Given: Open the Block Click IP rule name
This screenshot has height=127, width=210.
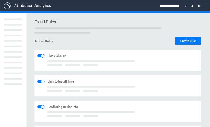Looking at the screenshot, I should 57,56.
